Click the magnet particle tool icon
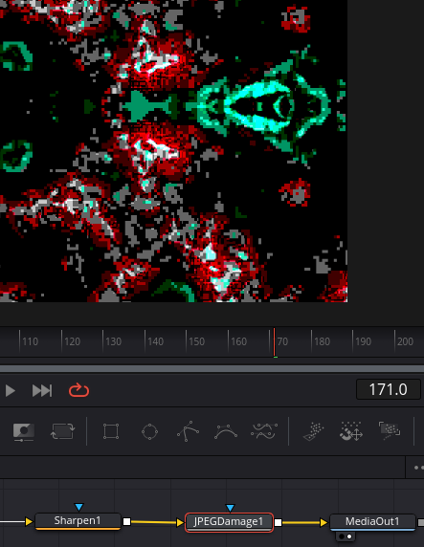Image resolution: width=424 pixels, height=547 pixels. point(351,431)
